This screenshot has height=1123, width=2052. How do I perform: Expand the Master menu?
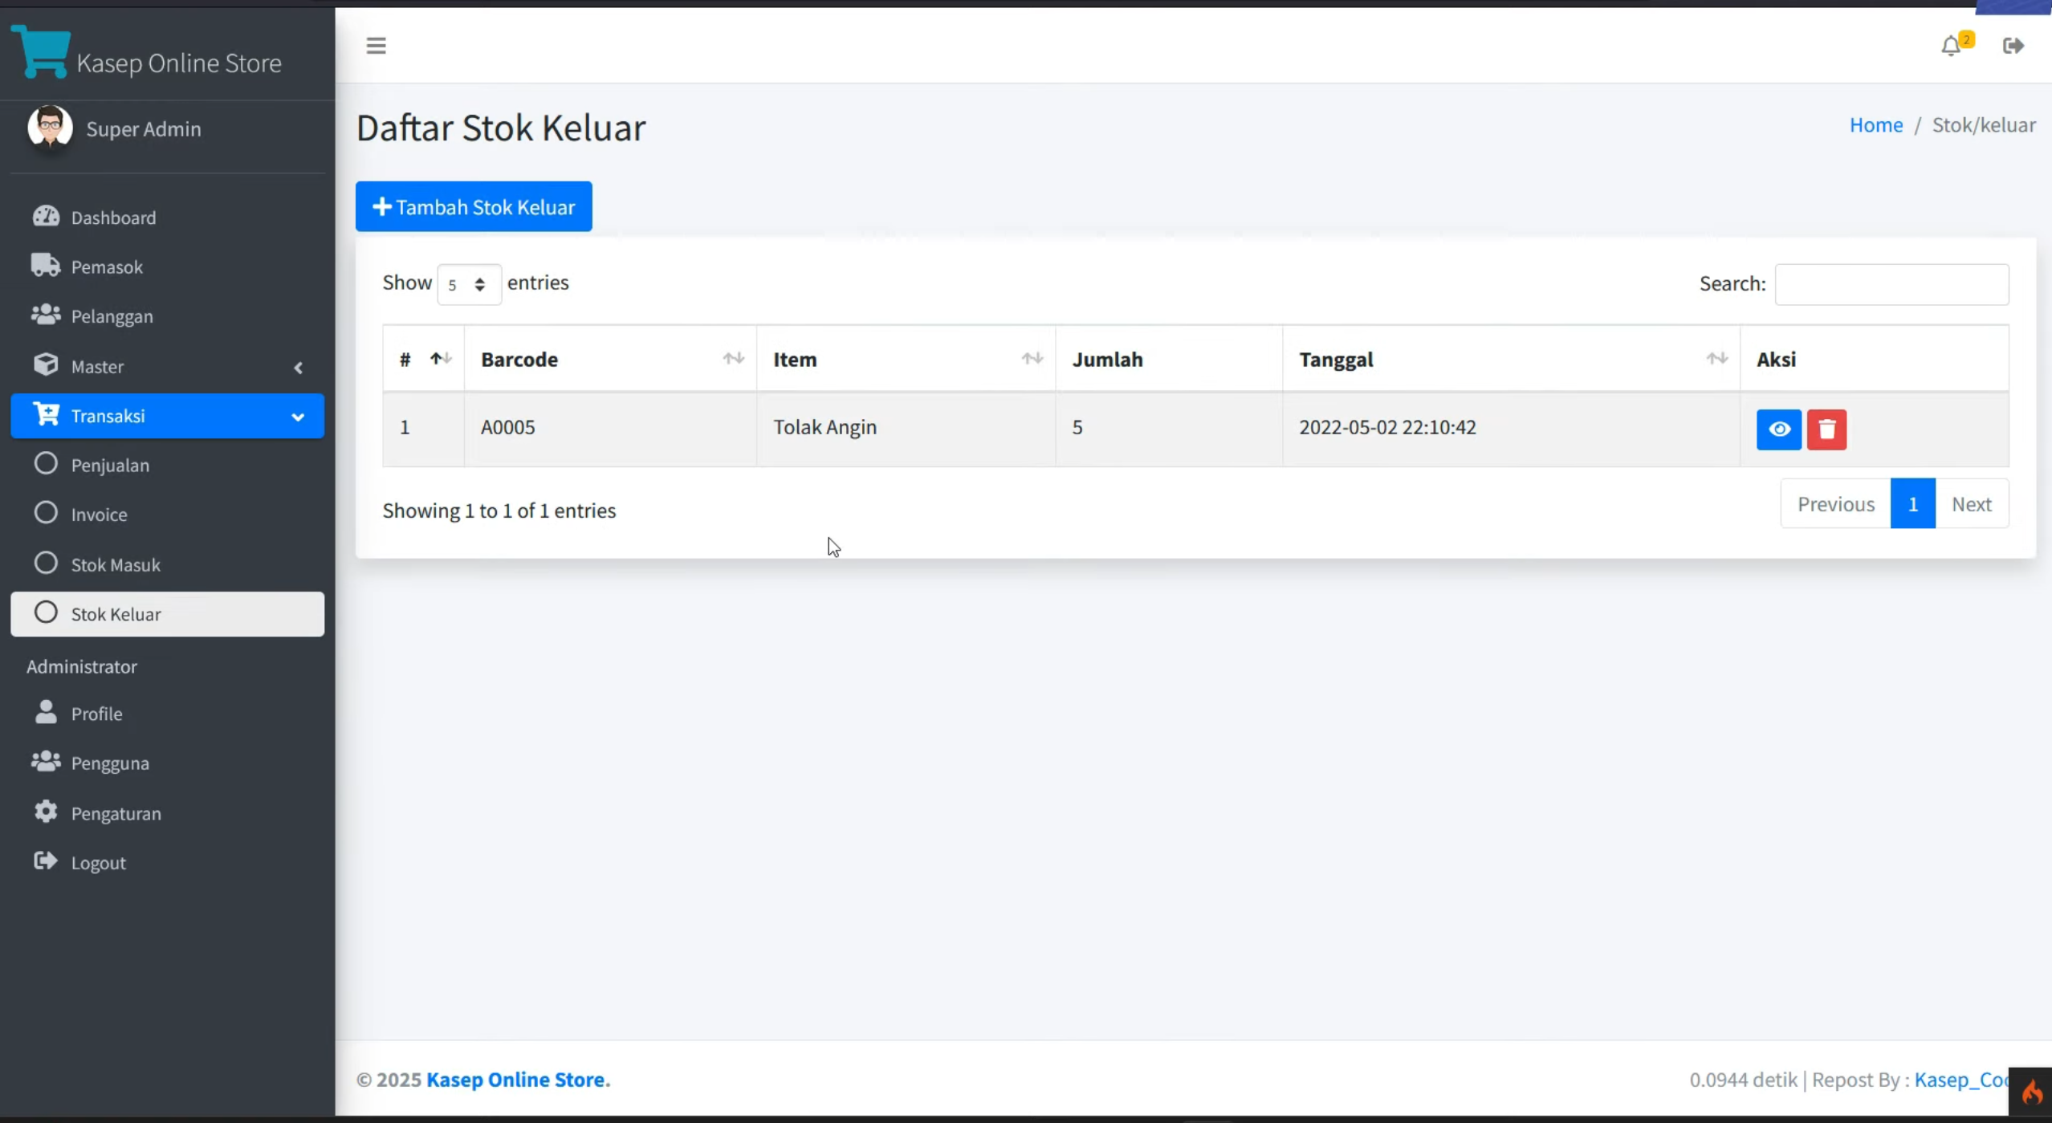point(167,366)
